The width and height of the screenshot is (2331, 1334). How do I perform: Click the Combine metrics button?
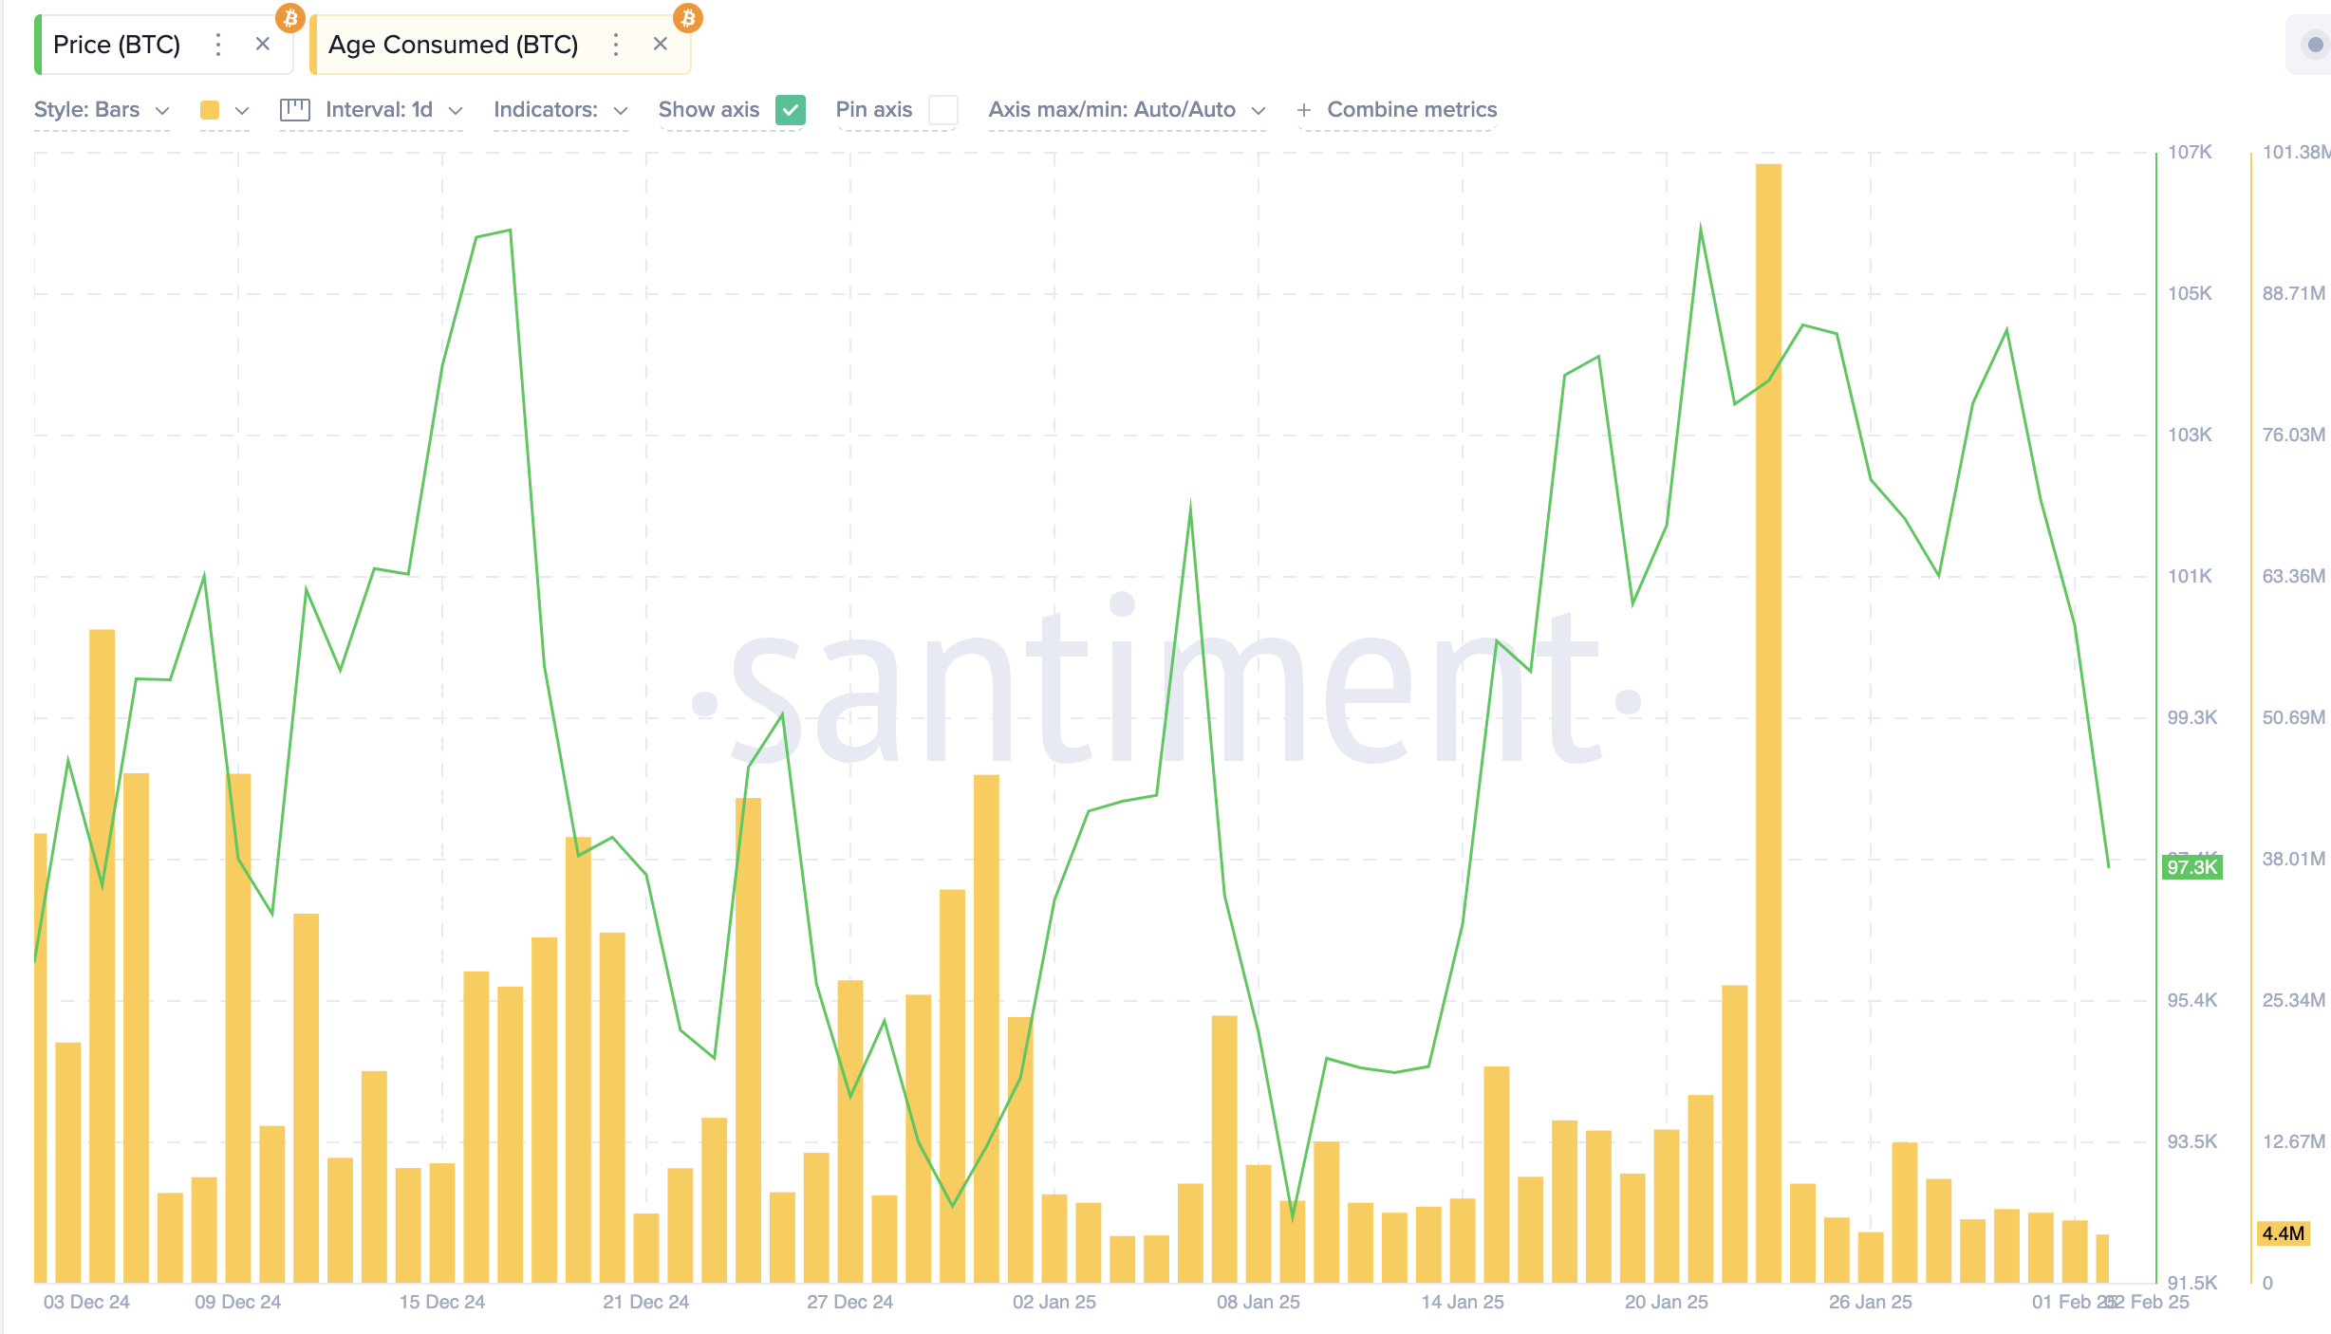click(x=1411, y=110)
